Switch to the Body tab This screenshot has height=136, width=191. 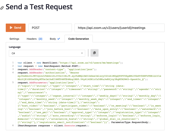[x=53, y=39]
